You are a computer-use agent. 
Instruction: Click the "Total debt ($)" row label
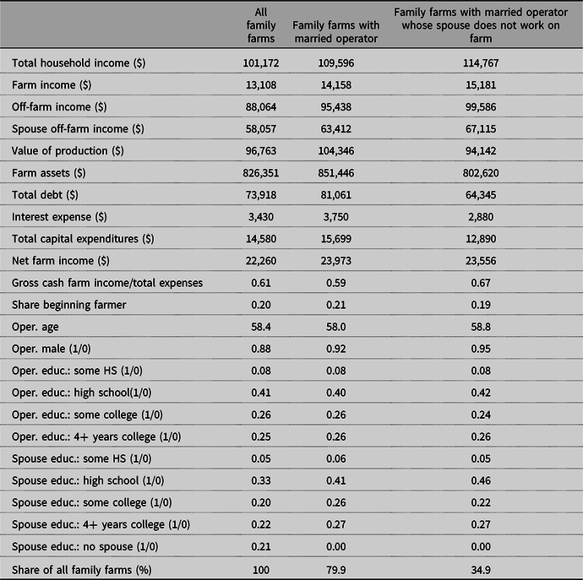[x=45, y=193]
